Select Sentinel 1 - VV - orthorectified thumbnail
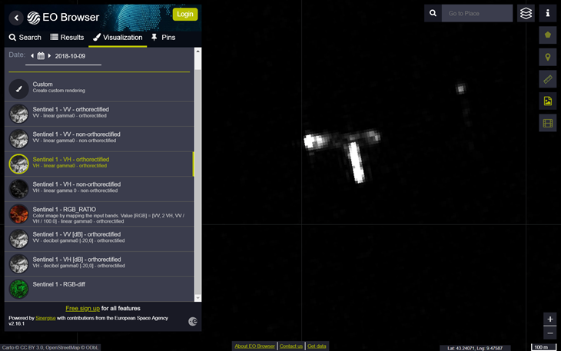Image resolution: width=561 pixels, height=351 pixels. tap(18, 114)
